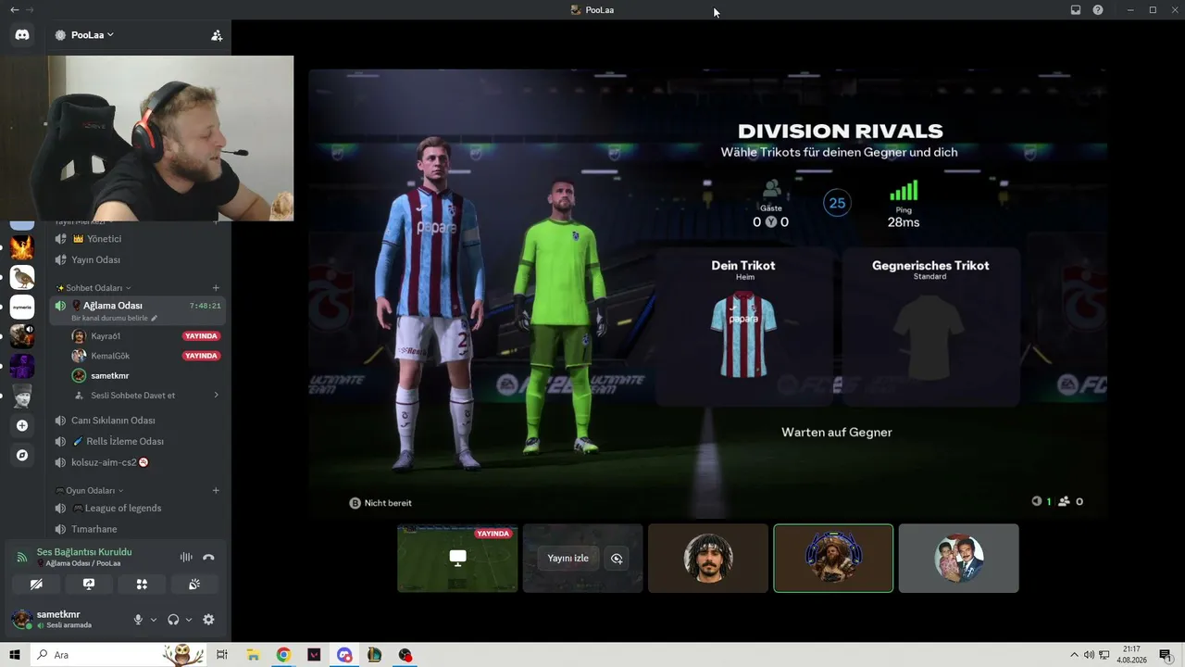
Task: Open the Windows Start menu
Action: point(15,655)
